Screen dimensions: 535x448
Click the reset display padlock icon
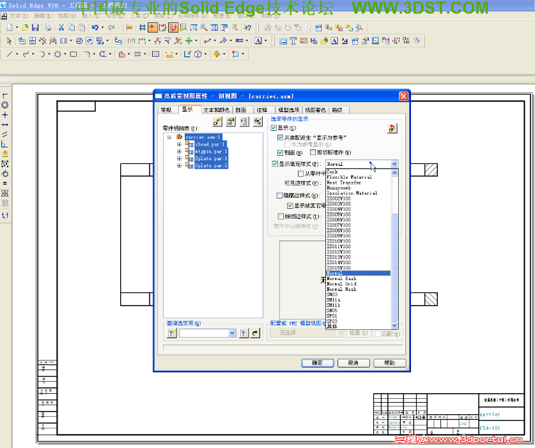(392, 128)
